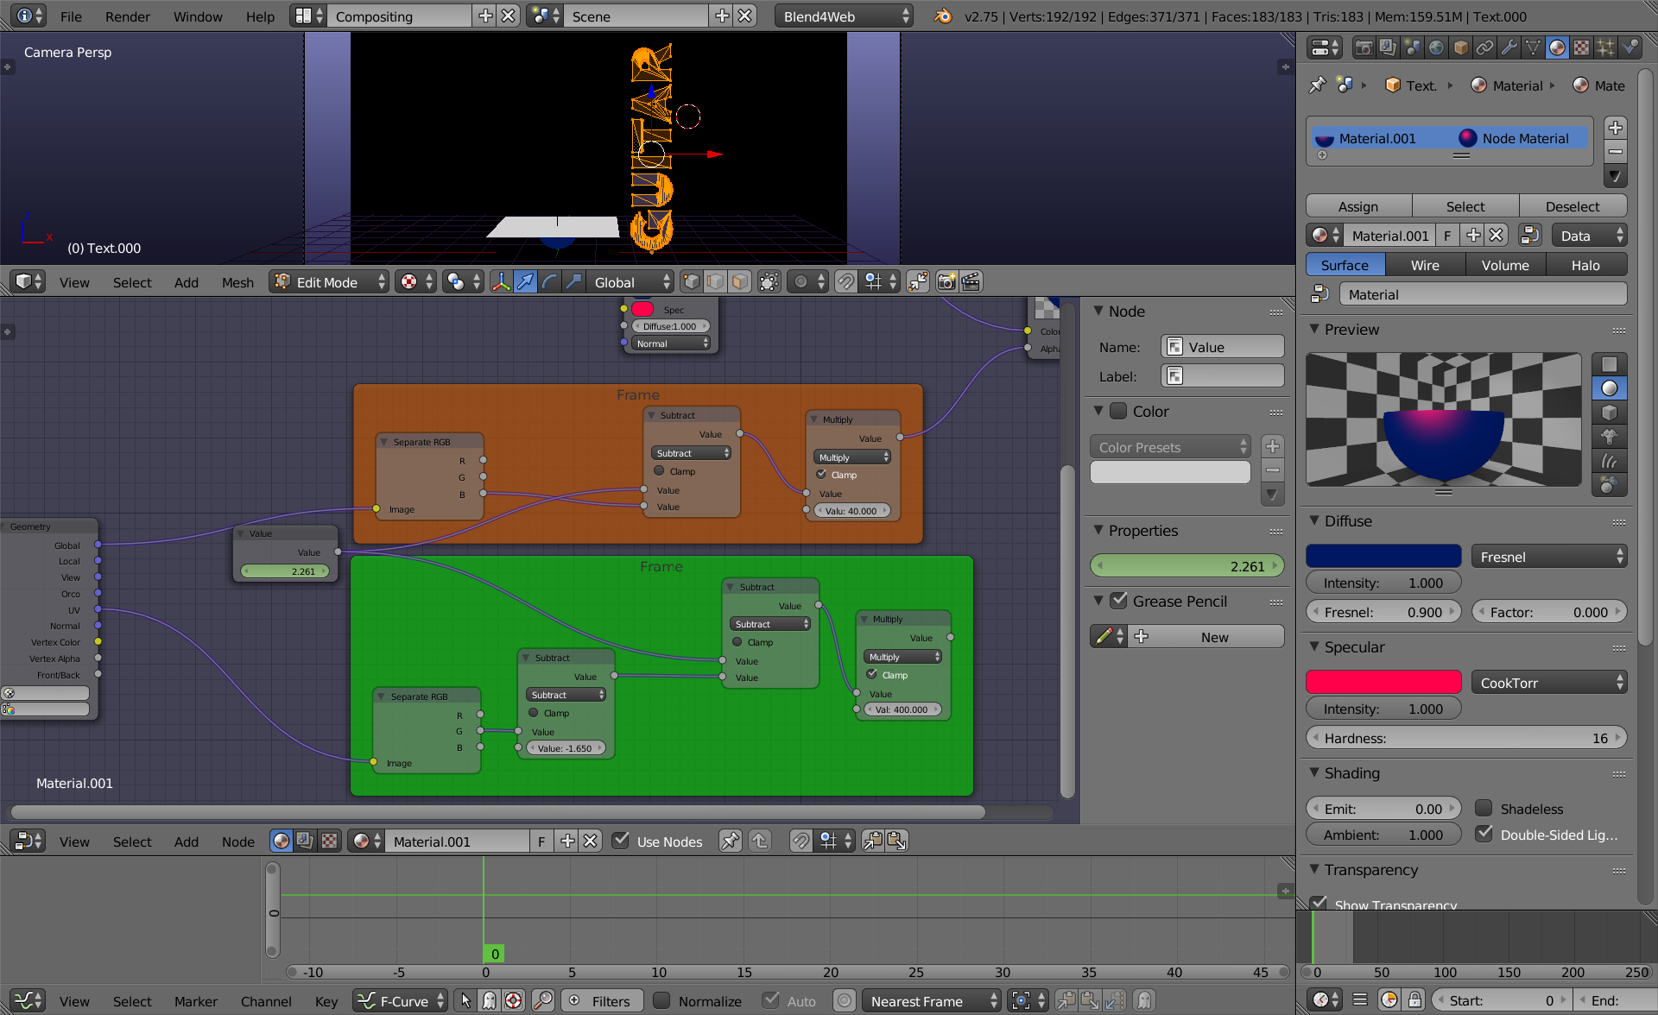This screenshot has height=1015, width=1658.
Task: Open the Render menu in top bar
Action: pos(128,16)
